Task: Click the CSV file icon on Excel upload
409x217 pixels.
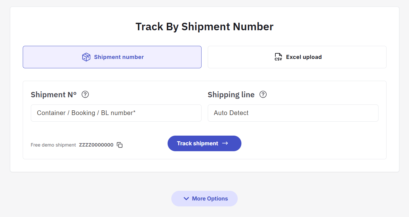Action: tap(278, 57)
